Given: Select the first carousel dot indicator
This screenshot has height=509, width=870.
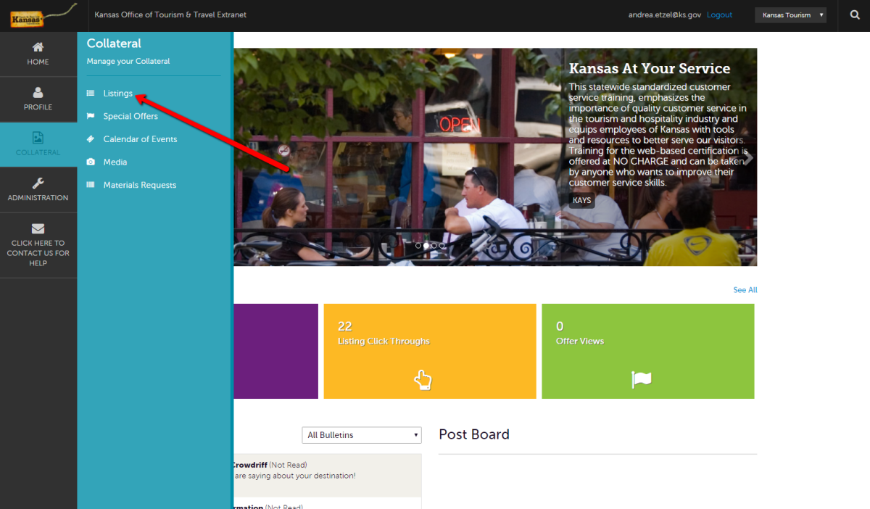Looking at the screenshot, I should [x=418, y=246].
